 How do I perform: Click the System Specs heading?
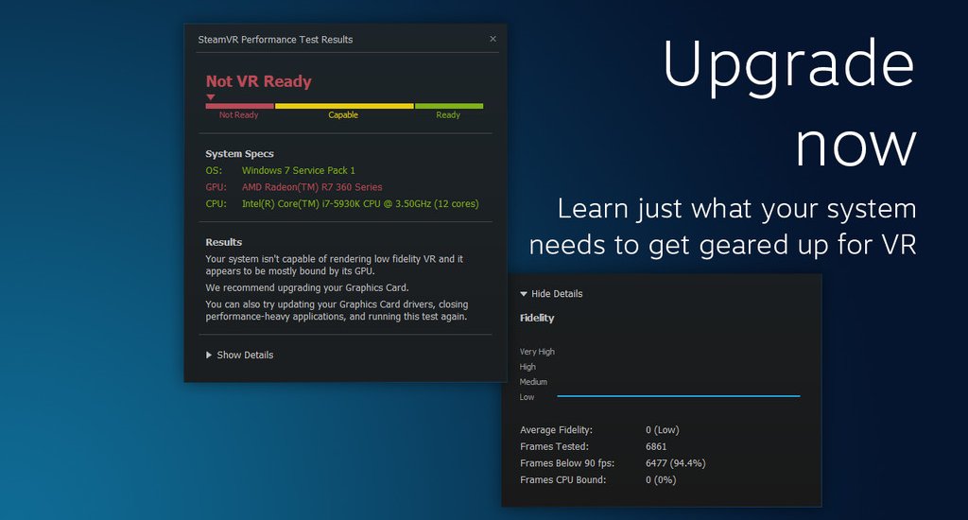pos(239,154)
